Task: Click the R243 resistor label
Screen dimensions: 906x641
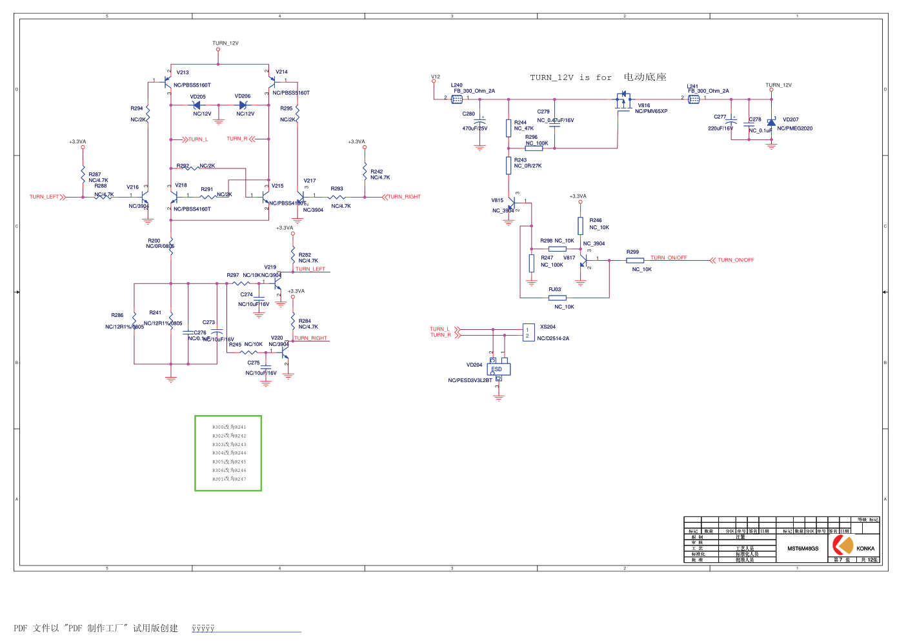Action: click(x=520, y=160)
